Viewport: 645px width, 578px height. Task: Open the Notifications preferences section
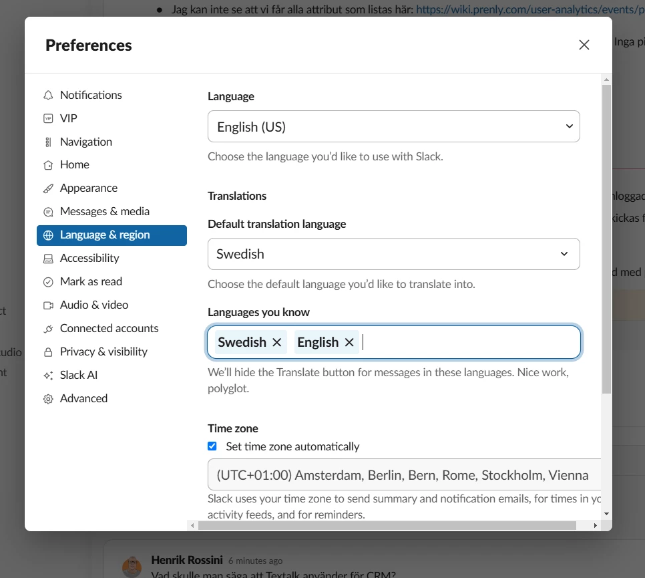[112, 95]
